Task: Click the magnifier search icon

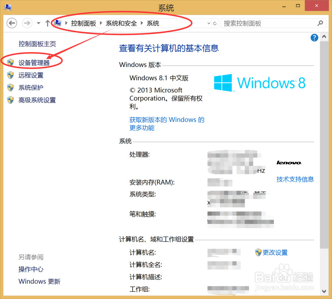Action: click(x=320, y=23)
